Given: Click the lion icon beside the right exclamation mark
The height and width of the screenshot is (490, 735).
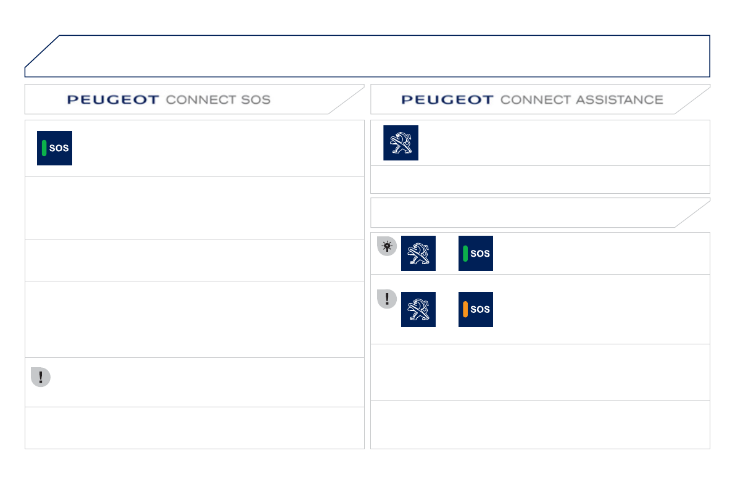Looking at the screenshot, I should (x=418, y=309).
